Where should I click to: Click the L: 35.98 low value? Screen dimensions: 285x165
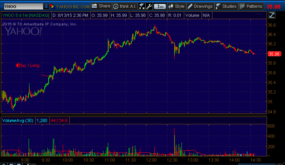[x=138, y=15]
